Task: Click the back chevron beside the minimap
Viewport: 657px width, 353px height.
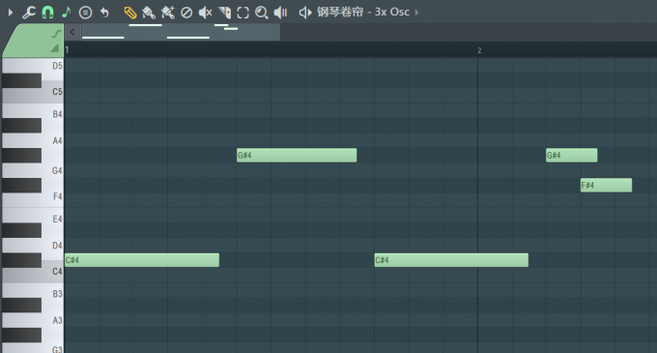Action: click(x=72, y=32)
